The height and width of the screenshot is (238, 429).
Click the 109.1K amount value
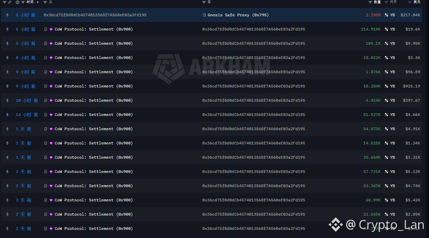[x=373, y=43]
